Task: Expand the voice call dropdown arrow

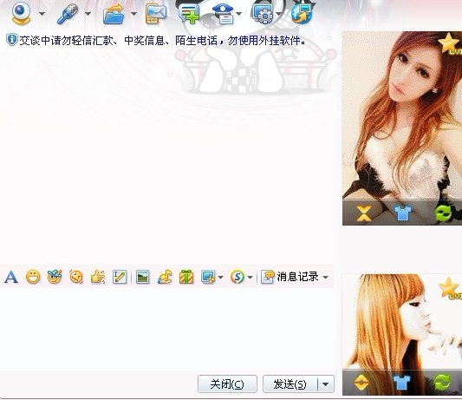Action: [88, 14]
